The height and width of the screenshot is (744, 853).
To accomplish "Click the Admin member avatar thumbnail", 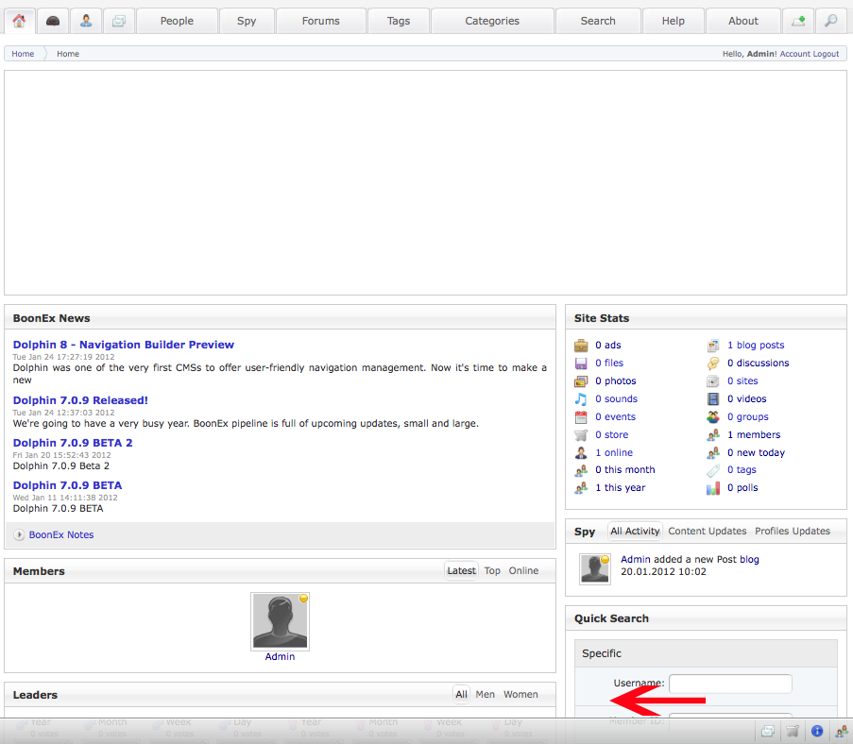I will (280, 621).
